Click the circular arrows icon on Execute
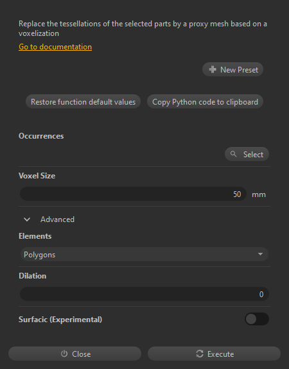 pos(200,354)
